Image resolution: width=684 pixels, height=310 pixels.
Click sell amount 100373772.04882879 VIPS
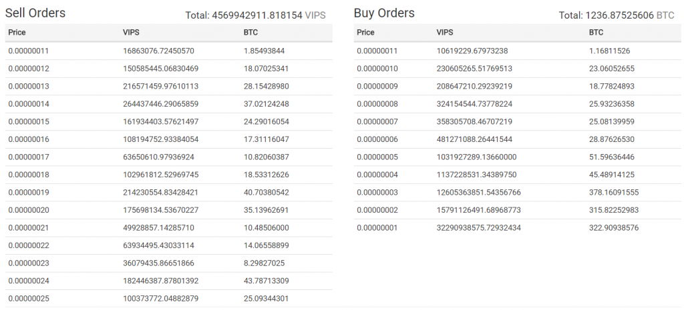tap(160, 299)
